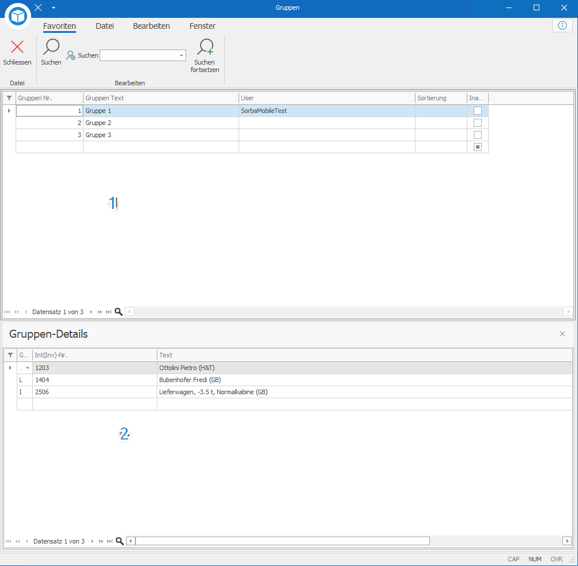Sort by User column header
578x566 pixels.
coord(327,98)
